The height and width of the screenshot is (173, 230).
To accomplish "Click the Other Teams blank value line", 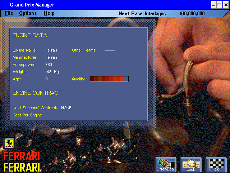I will (x=110, y=50).
